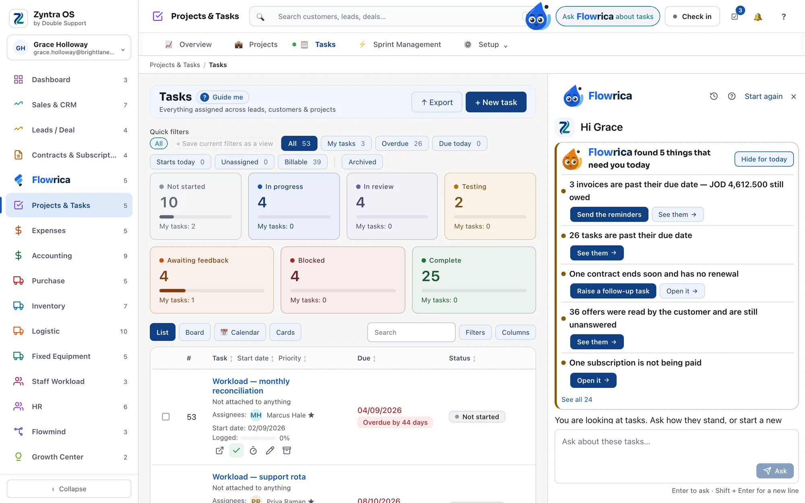Click Send the reminders button
The image size is (805, 503).
609,214
